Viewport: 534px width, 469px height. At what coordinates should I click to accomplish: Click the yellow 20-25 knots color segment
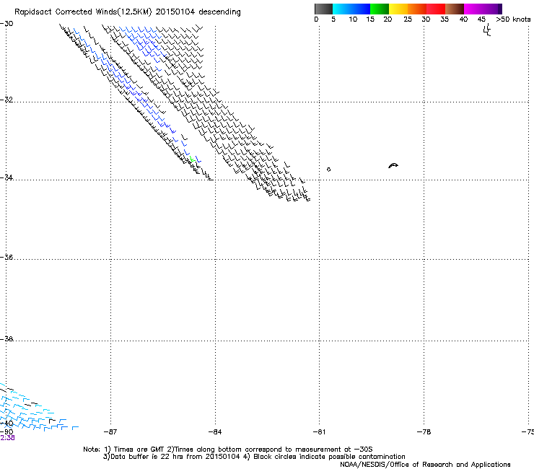(398, 9)
